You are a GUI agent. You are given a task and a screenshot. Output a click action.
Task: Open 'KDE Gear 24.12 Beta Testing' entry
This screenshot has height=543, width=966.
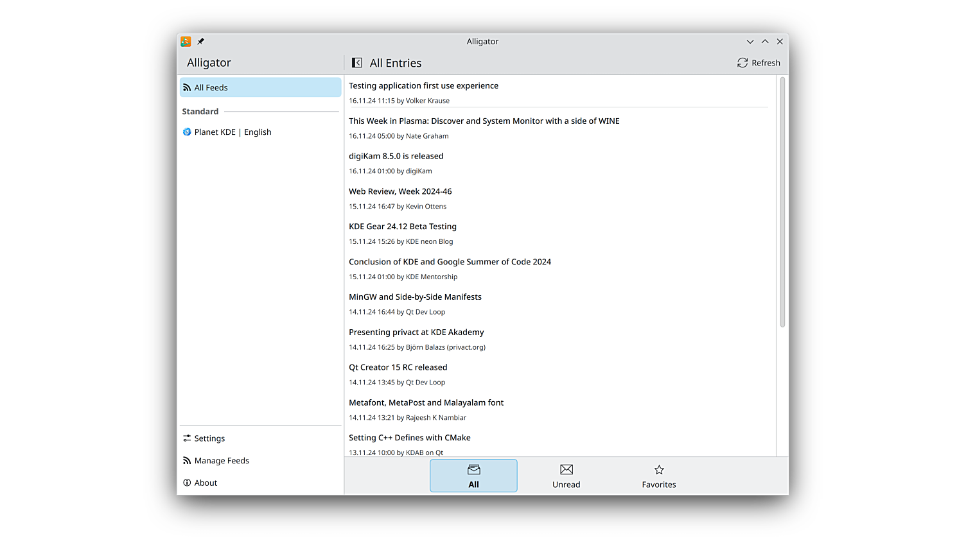click(403, 227)
